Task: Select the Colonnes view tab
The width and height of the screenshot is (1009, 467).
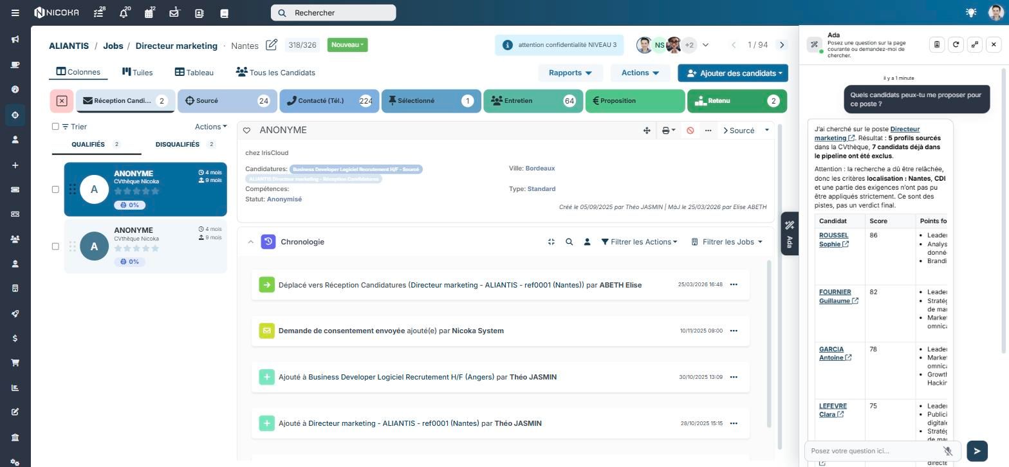Action: [x=78, y=72]
